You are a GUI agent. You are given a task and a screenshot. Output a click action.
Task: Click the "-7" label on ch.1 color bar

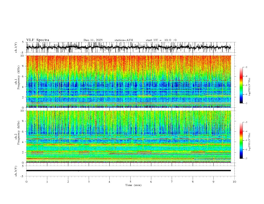246,103
